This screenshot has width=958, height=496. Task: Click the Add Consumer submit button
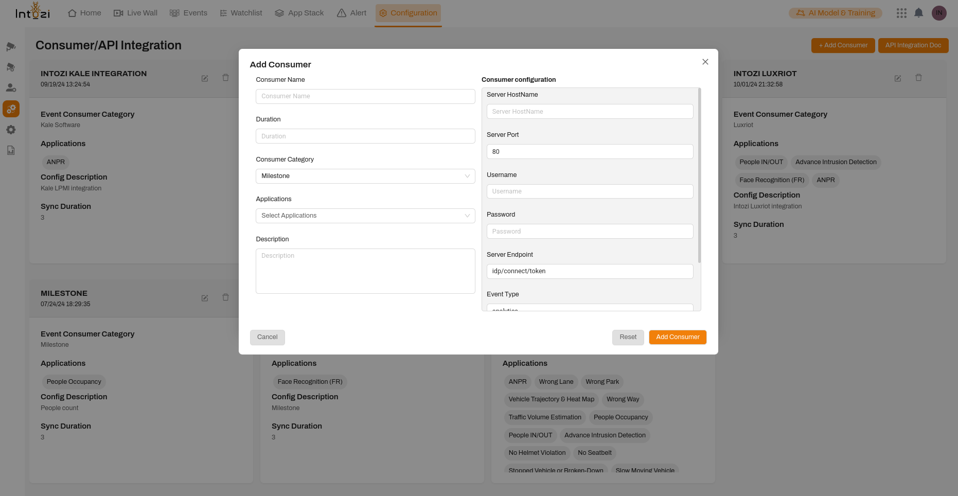pos(677,337)
